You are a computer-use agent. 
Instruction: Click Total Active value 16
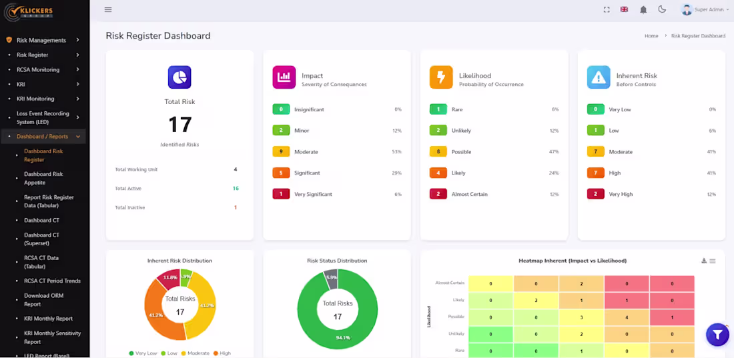coord(236,189)
